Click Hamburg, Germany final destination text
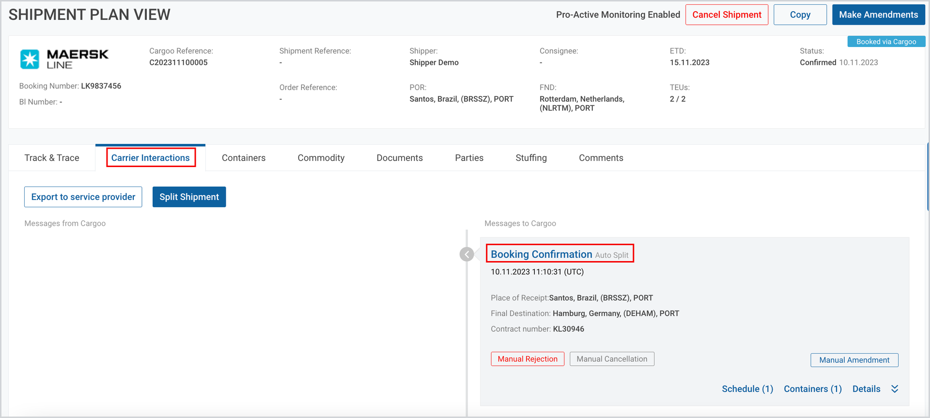Viewport: 930px width, 418px height. [x=616, y=313]
